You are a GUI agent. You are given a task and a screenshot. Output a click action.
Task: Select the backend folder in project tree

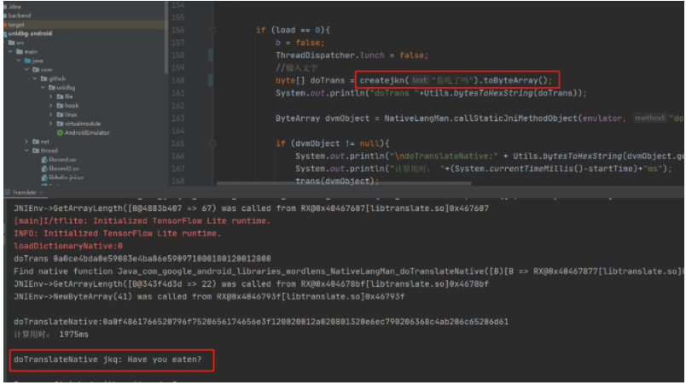(x=20, y=15)
